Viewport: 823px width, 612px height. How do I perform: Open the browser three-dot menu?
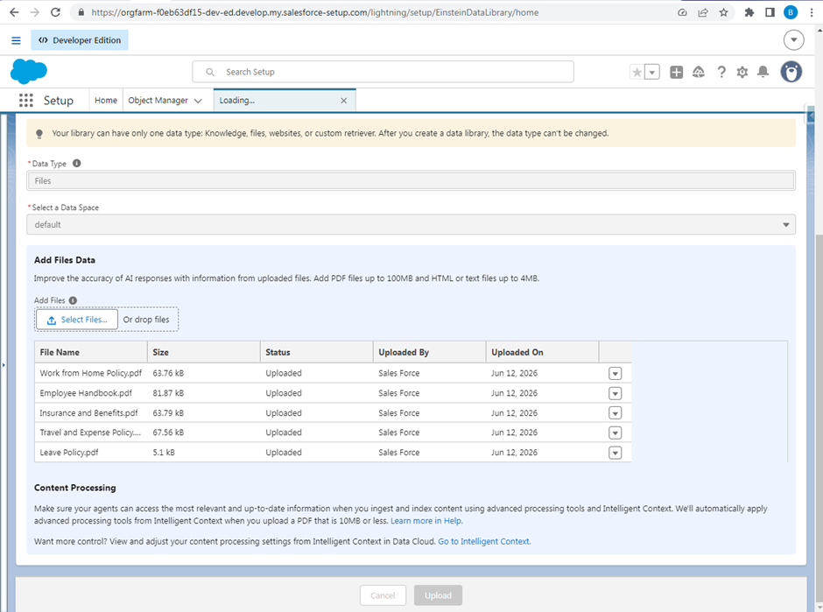point(812,12)
